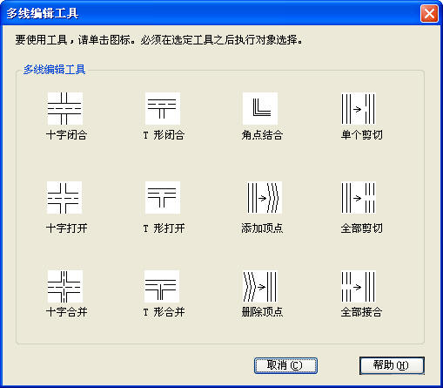Image resolution: width=443 pixels, height=388 pixels.
Task: Click the 删除顶点 text label
Action: (262, 312)
